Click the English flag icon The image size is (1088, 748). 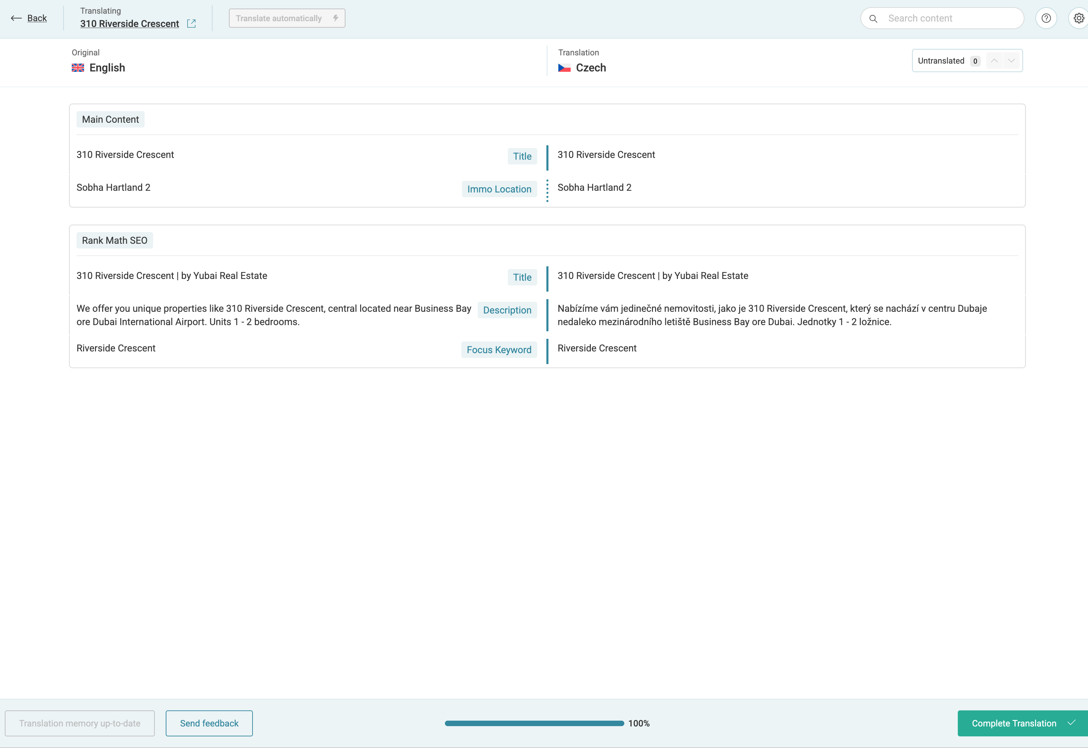click(78, 68)
